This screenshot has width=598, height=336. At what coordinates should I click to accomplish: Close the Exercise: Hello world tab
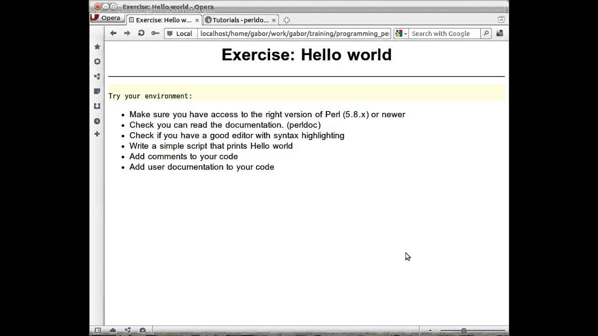pyautogui.click(x=197, y=20)
